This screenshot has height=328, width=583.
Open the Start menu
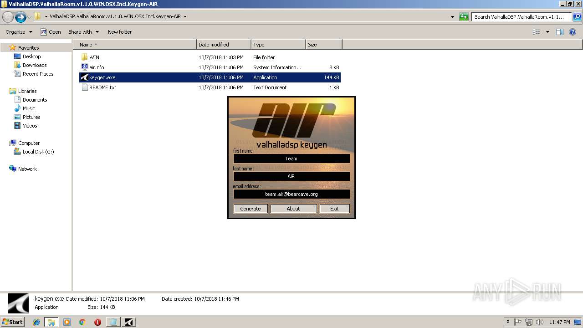[13, 322]
